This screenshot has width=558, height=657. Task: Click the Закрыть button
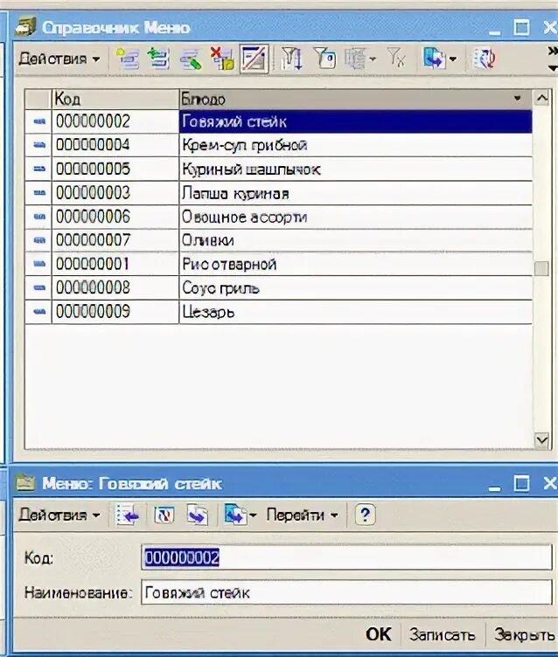(525, 634)
